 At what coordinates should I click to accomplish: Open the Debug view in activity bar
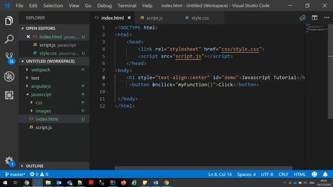(9, 76)
